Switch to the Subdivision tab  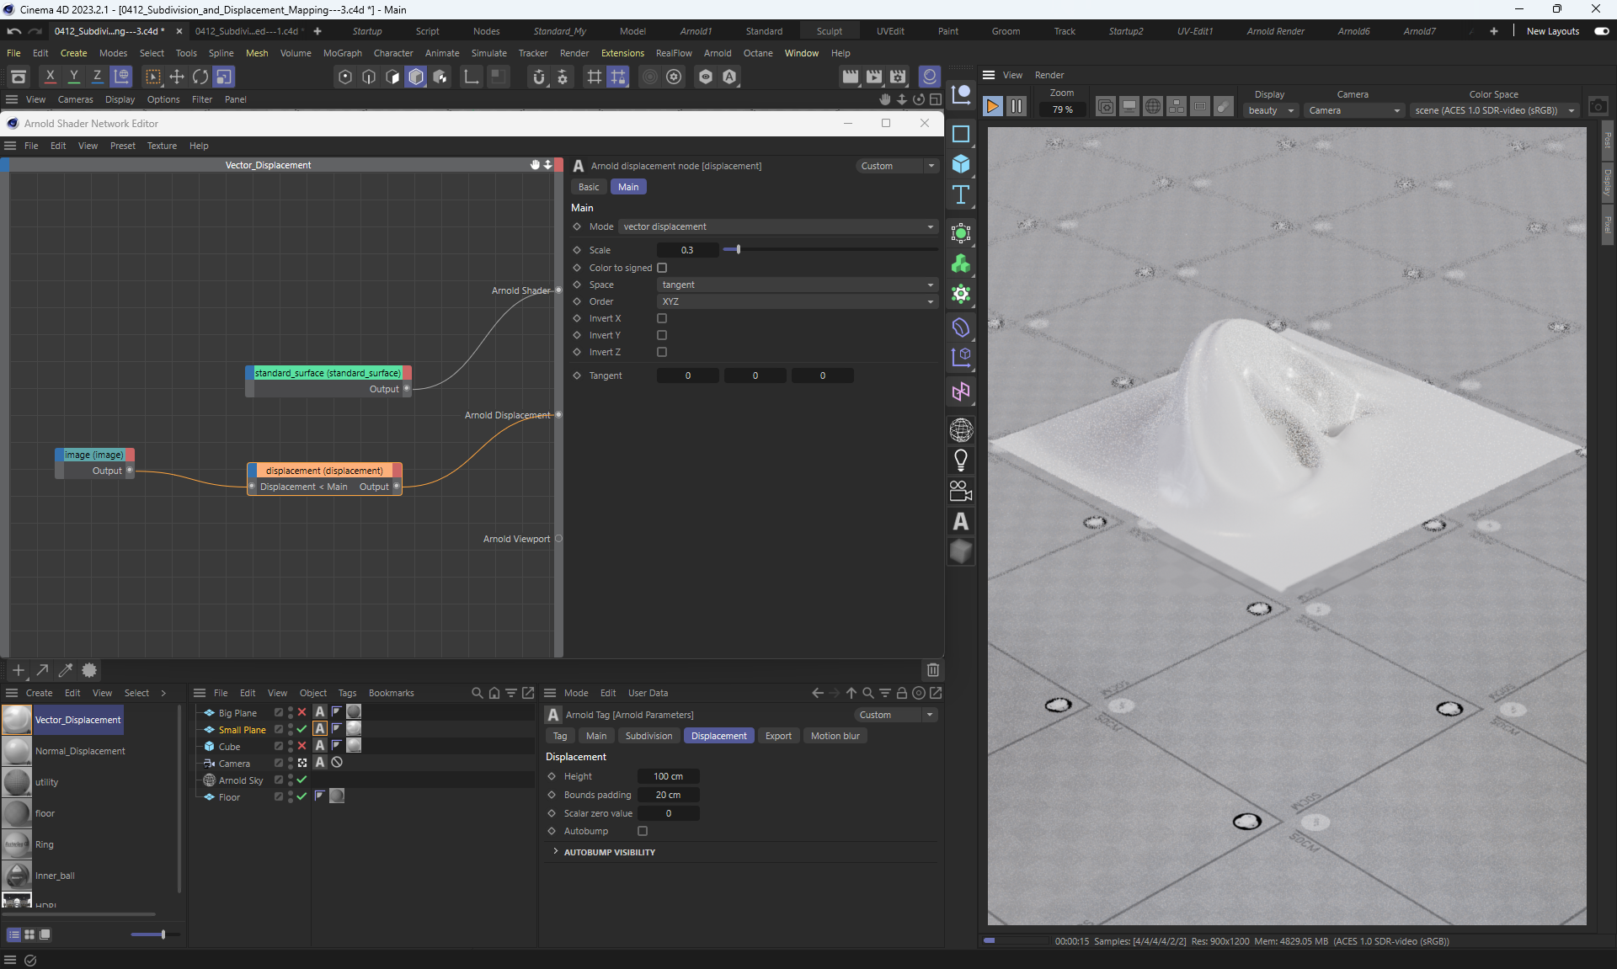648,736
